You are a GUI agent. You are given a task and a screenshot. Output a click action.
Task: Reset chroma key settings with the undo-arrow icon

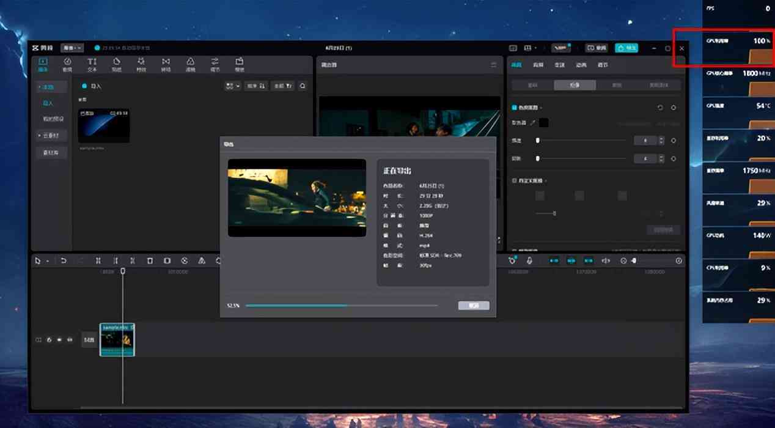point(660,108)
